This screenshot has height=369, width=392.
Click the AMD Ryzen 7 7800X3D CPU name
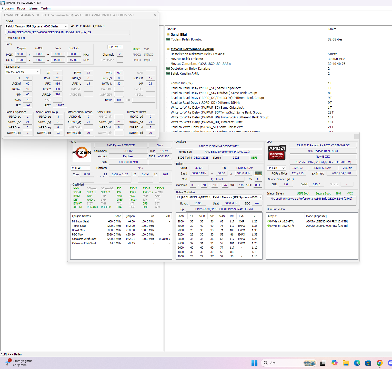121,145
